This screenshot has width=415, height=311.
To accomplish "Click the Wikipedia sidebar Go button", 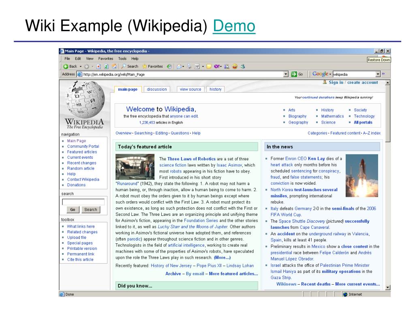I will pos(73,210).
